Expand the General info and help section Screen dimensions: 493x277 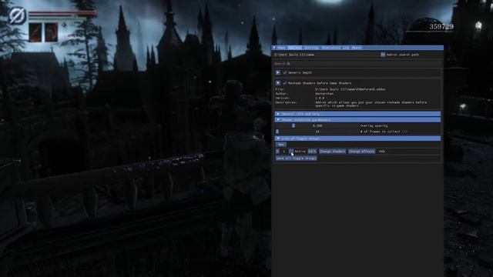(x=357, y=114)
